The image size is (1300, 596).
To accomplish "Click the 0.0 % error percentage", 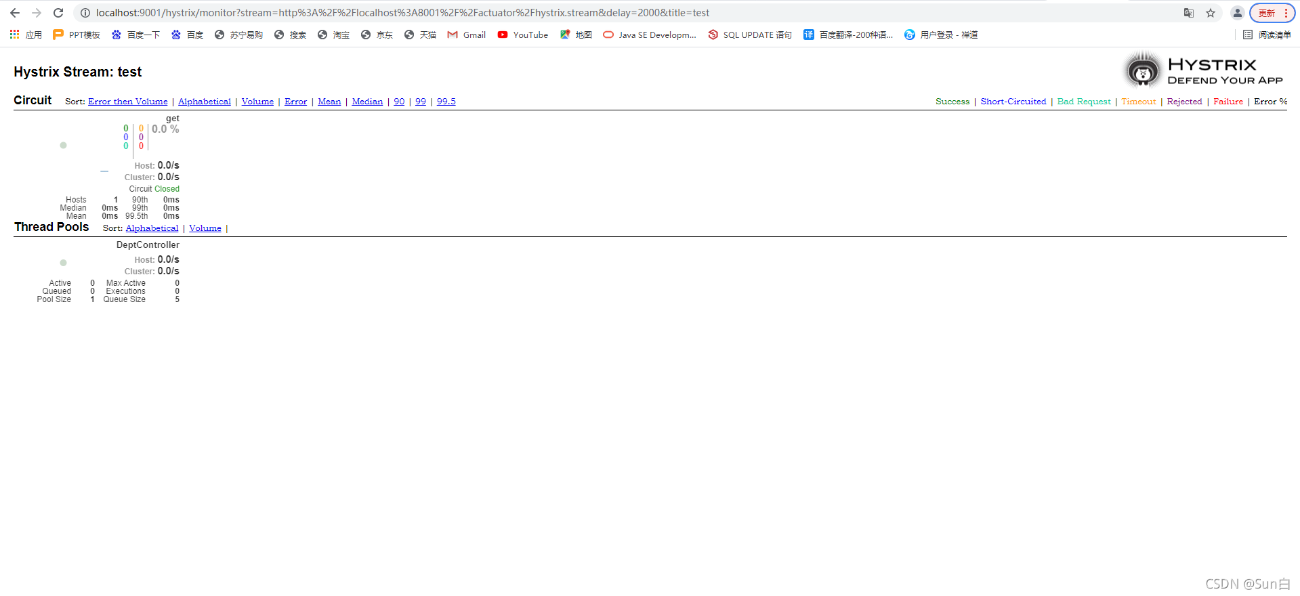I will (x=165, y=129).
